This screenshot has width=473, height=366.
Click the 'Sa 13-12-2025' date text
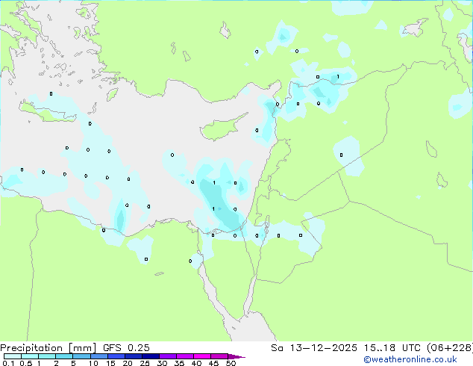click(314, 348)
